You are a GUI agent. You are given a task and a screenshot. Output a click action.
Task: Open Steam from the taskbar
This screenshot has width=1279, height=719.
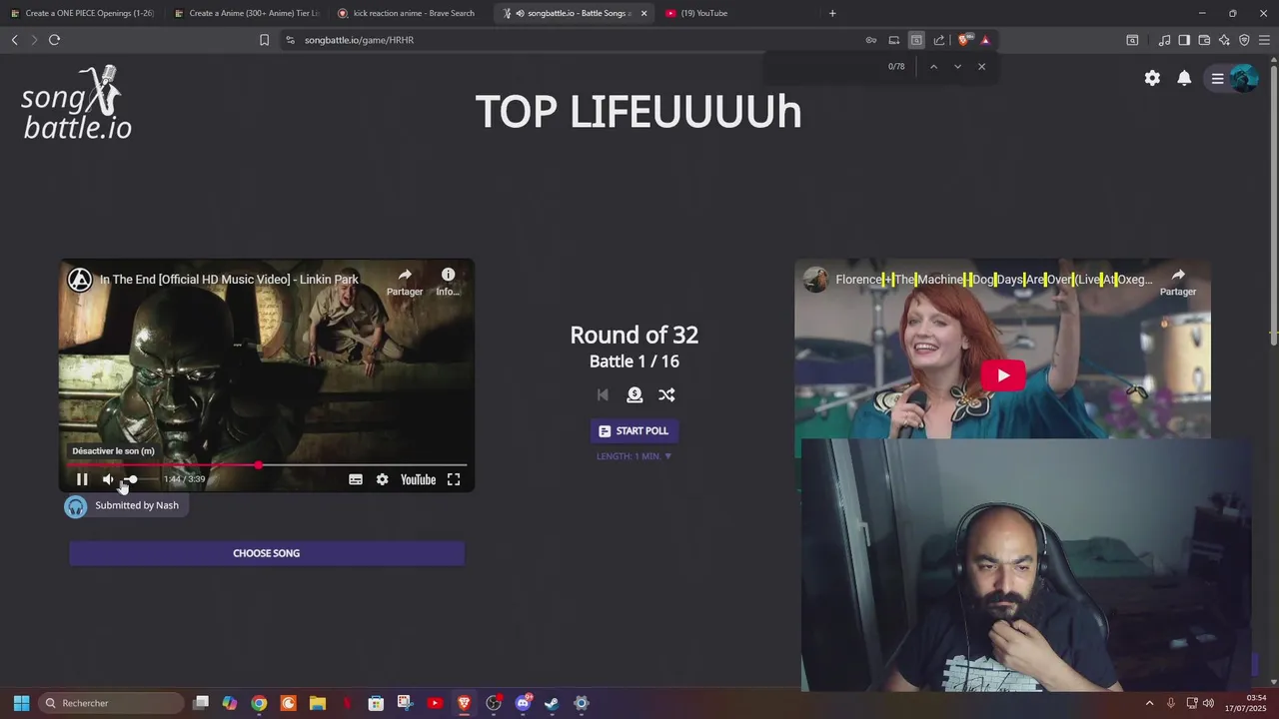click(552, 703)
